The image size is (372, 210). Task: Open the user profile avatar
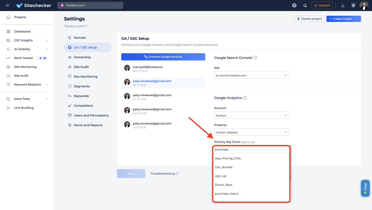click(x=364, y=5)
